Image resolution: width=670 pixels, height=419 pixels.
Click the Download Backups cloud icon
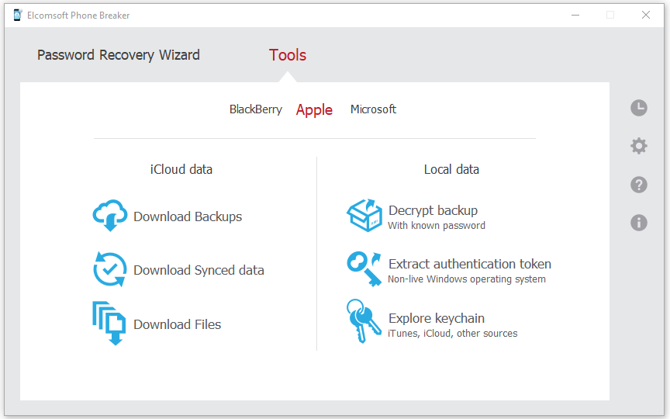[x=110, y=216]
